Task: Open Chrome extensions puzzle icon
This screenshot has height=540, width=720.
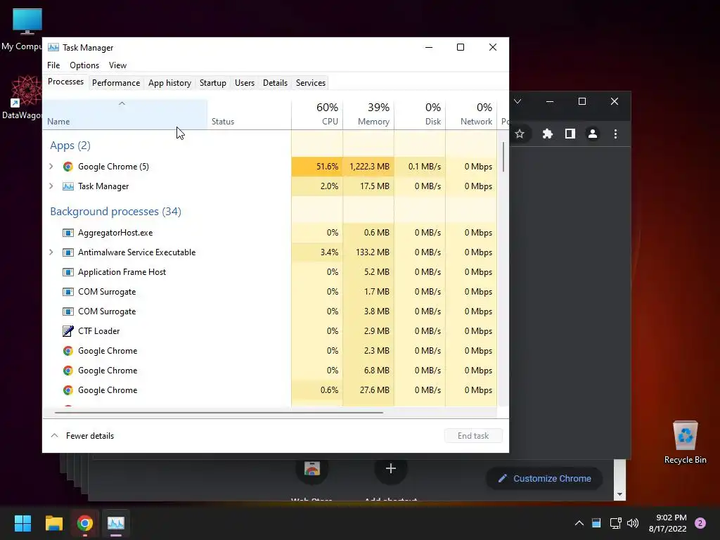Action: (x=547, y=134)
